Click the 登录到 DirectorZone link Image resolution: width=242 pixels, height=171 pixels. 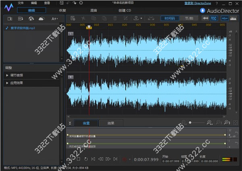(x=198, y=3)
